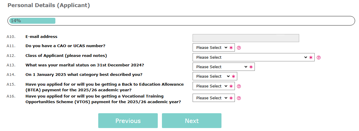This screenshot has width=359, height=131.
Task: Click the Personal Details (Applicant) heading
Action: pyautogui.click(x=49, y=5)
